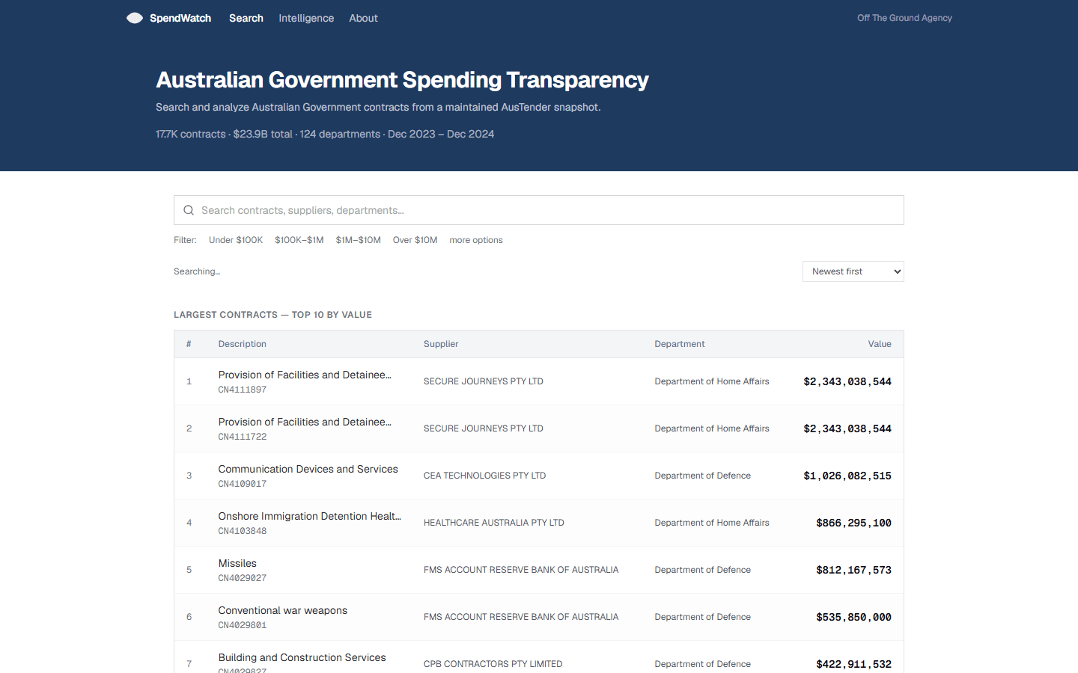Image resolution: width=1078 pixels, height=673 pixels.
Task: Click the $866,295,100 value
Action: pos(853,523)
